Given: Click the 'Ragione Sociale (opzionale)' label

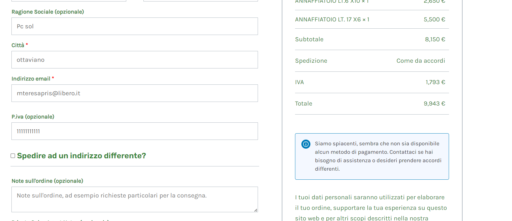Looking at the screenshot, I should pyautogui.click(x=48, y=12).
